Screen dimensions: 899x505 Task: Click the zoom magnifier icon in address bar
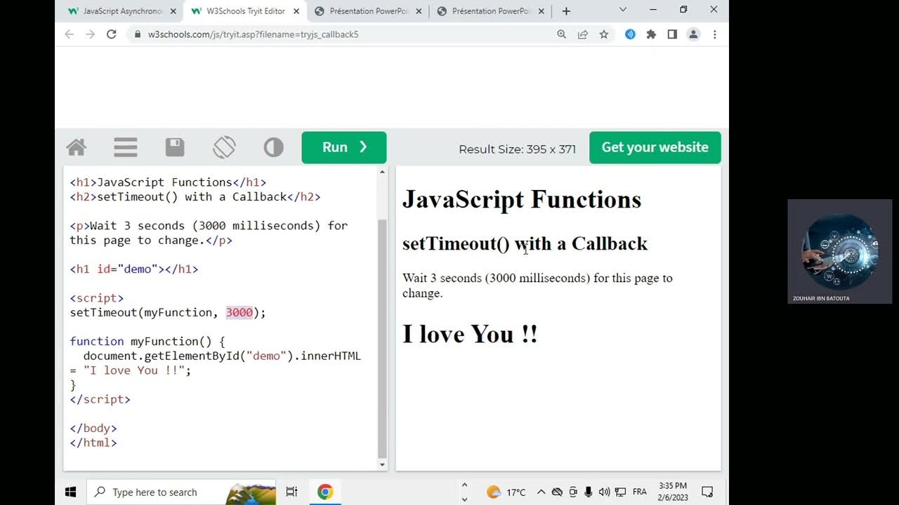(x=561, y=34)
